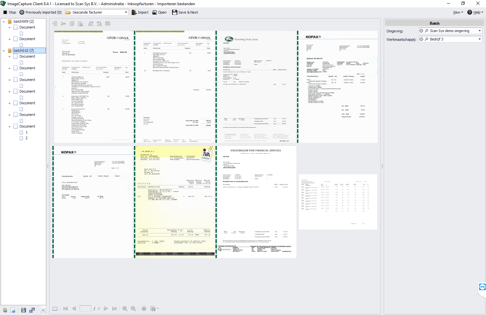Click the merge documents arrow icon
Screen dimensions: 486x315
click(63, 24)
